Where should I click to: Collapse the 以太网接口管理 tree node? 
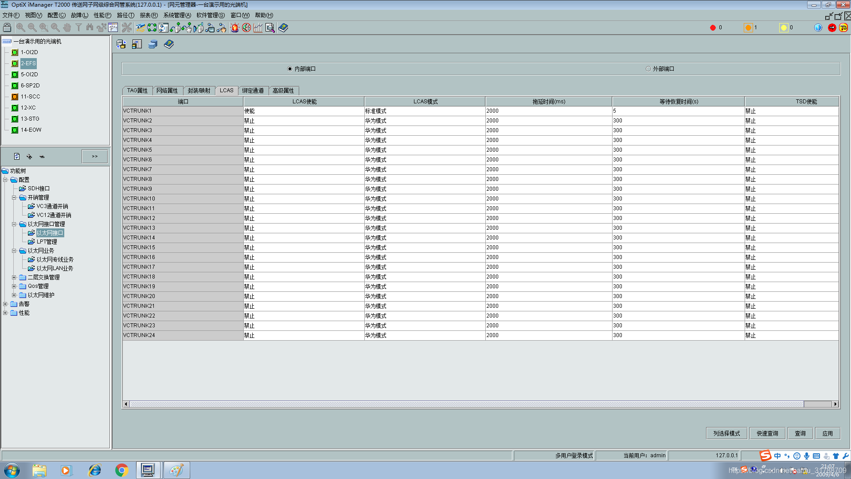(x=14, y=224)
